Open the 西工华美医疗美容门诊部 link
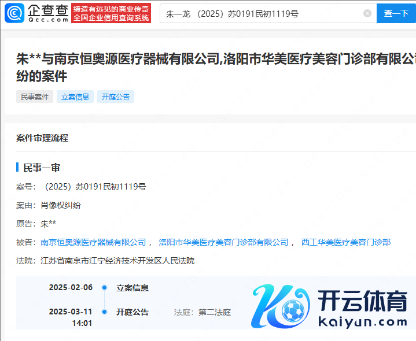This screenshot has height=341, width=416. [346, 242]
